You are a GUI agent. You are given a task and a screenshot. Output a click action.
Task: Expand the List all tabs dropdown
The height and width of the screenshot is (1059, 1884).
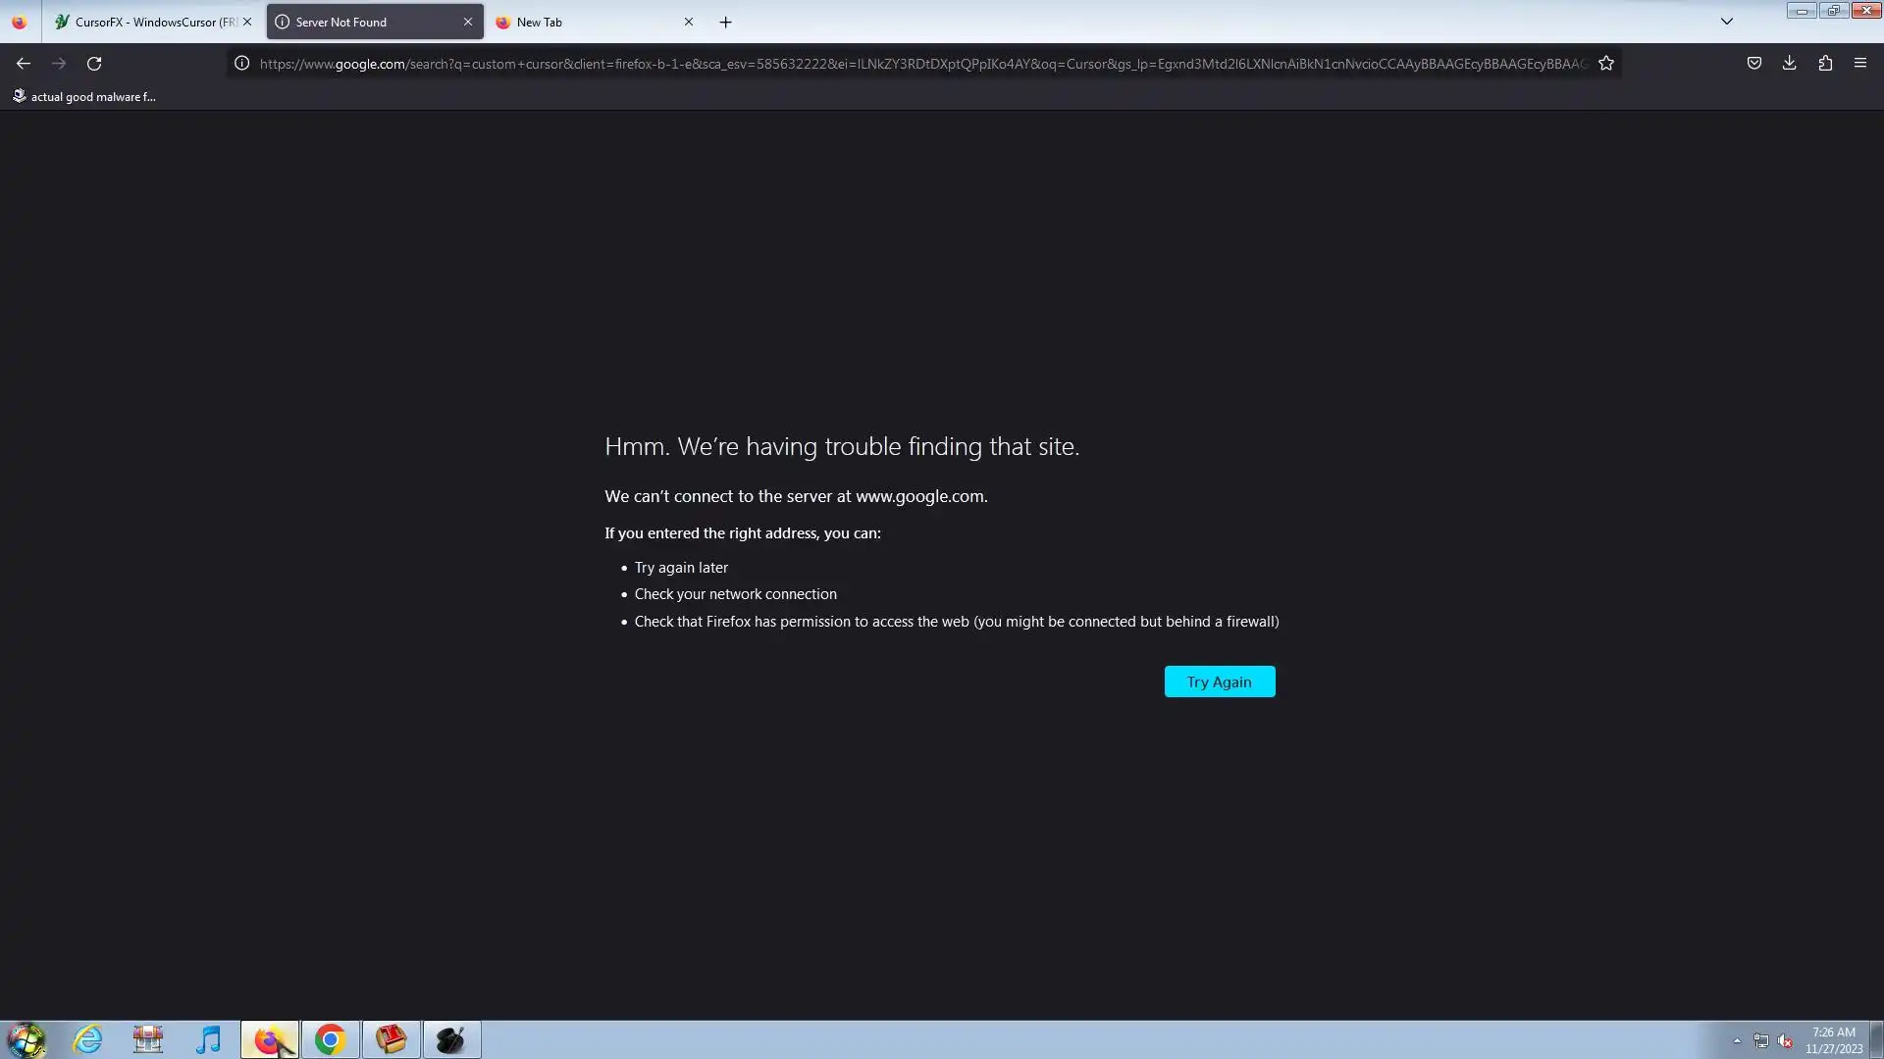1727,22
